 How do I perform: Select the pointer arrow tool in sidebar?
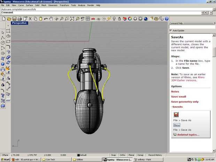click(x=3, y=32)
